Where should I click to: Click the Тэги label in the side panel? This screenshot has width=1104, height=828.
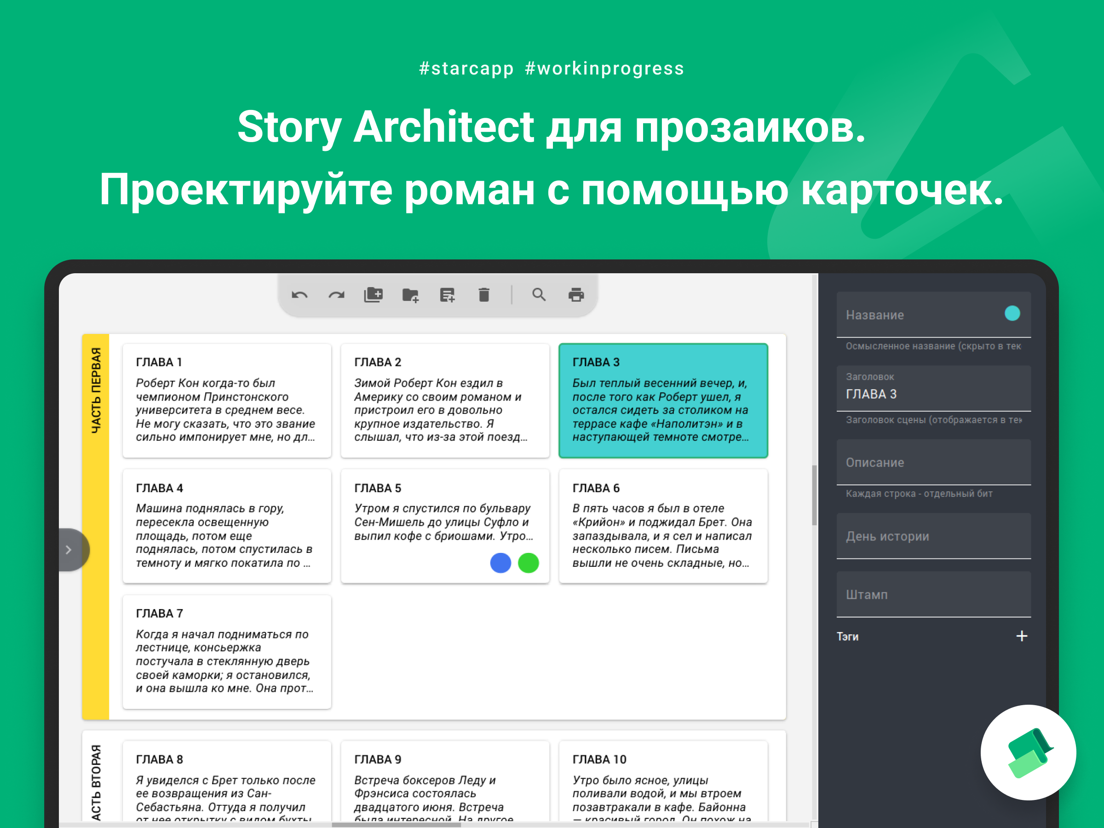coord(847,636)
